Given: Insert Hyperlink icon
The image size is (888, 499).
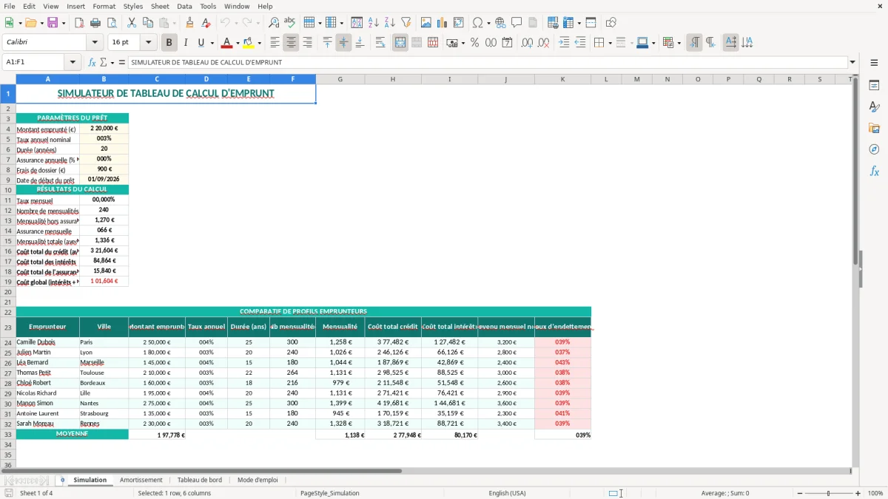Looking at the screenshot, I should point(500,23).
